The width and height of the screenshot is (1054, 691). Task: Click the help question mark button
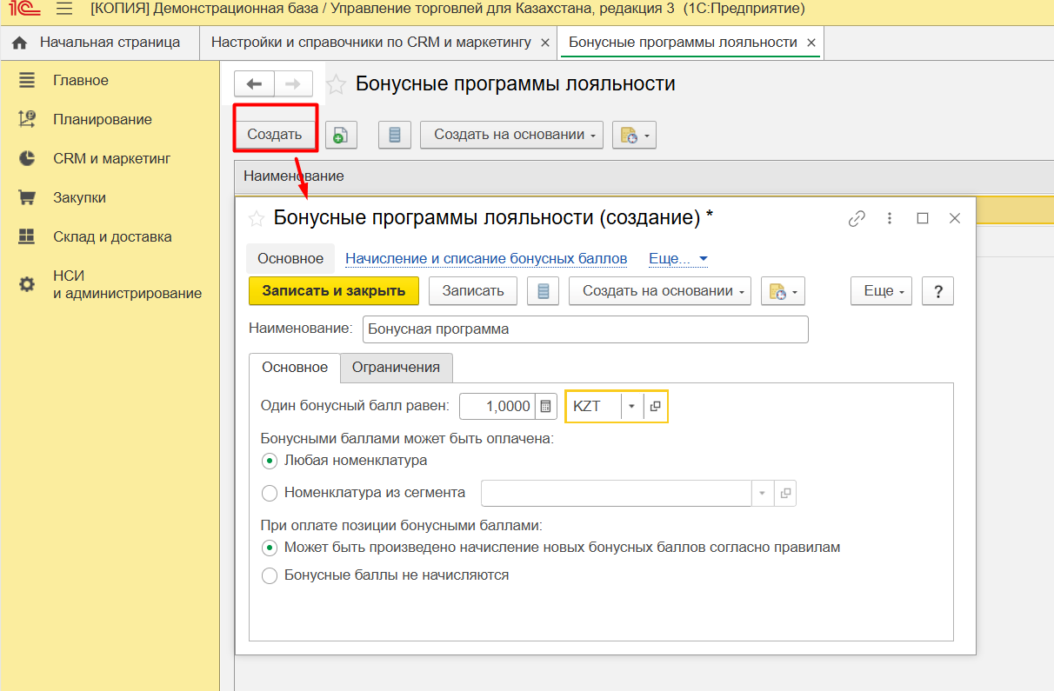[937, 291]
